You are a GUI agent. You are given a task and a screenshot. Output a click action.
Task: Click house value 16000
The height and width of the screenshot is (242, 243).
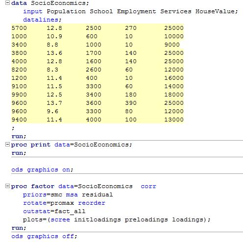174,78
